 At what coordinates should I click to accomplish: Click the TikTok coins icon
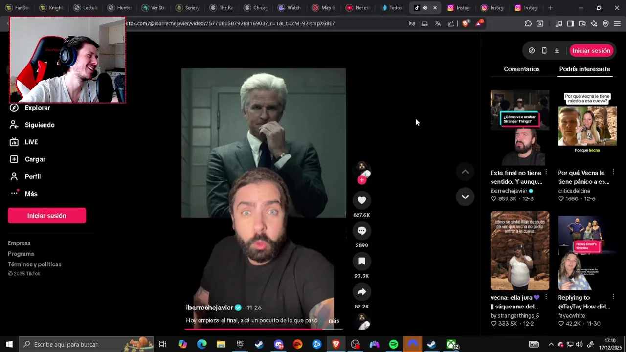(x=532, y=51)
